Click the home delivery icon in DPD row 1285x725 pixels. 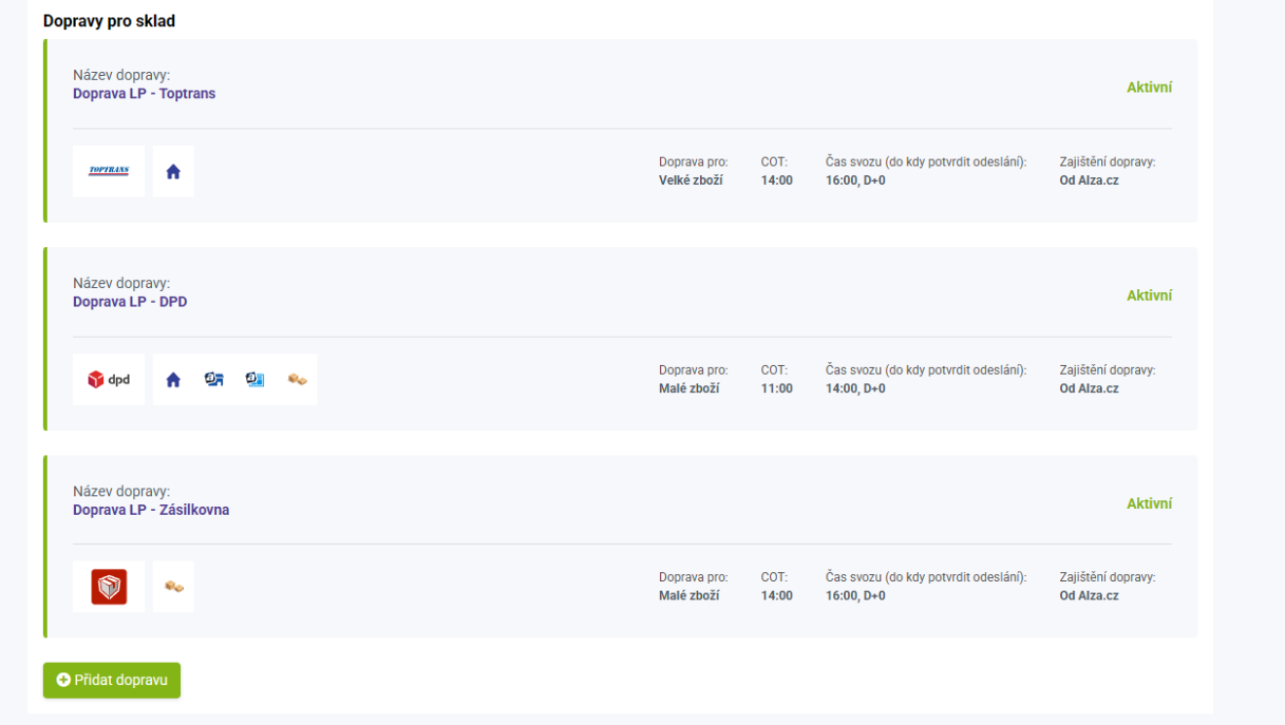(173, 381)
